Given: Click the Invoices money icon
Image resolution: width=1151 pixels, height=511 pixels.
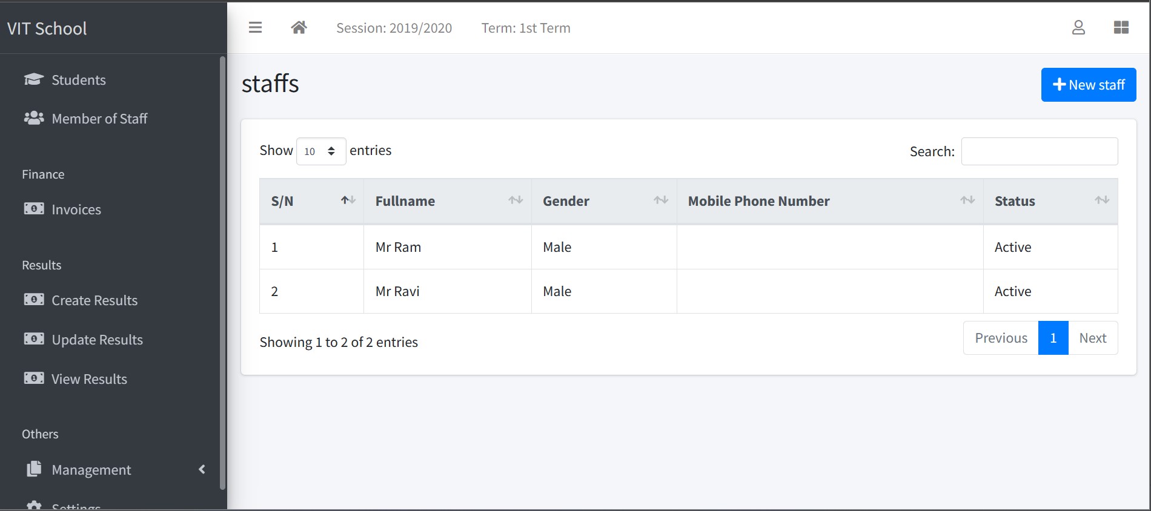Looking at the screenshot, I should (x=34, y=209).
